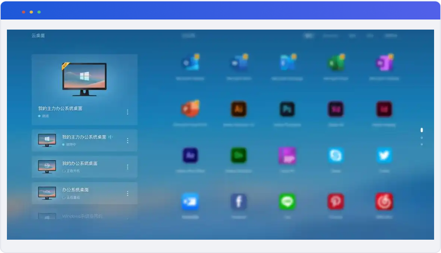Launch the green LINE chat icon

[287, 201]
